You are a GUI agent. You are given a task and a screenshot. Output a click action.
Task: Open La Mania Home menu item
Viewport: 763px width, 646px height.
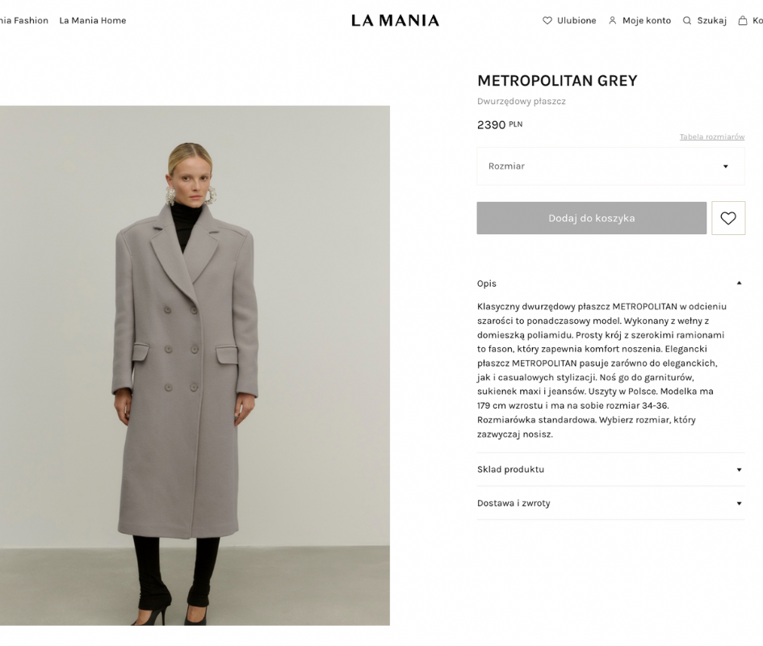[93, 20]
